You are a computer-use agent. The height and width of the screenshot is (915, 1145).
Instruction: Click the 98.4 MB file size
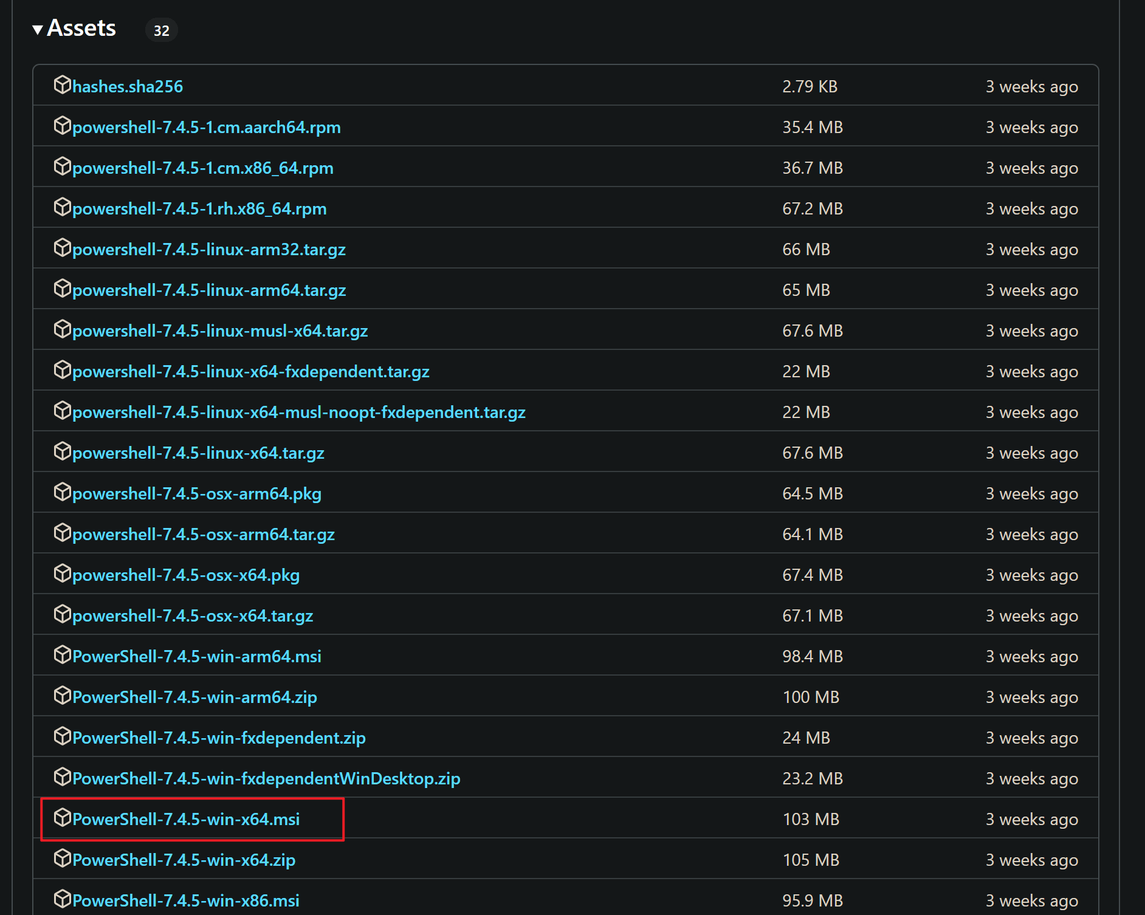(813, 656)
